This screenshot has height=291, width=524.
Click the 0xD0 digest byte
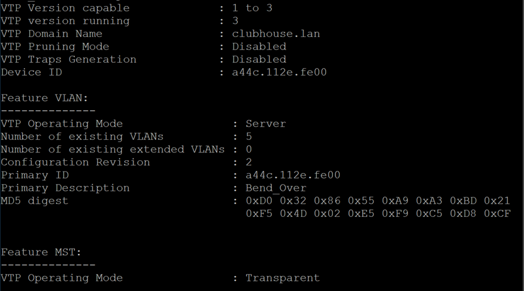[x=259, y=201]
